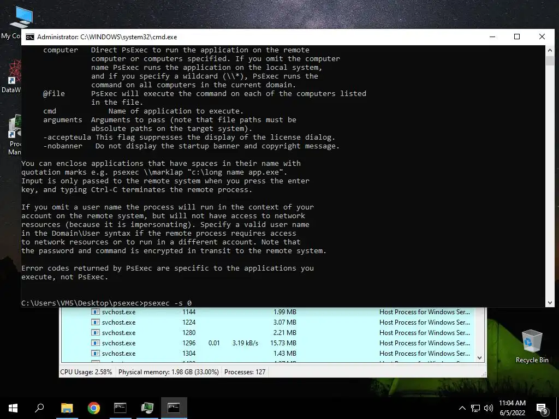This screenshot has width=559, height=419.
Task: Click cmd window scrollbar up arrow
Action: pos(550,50)
